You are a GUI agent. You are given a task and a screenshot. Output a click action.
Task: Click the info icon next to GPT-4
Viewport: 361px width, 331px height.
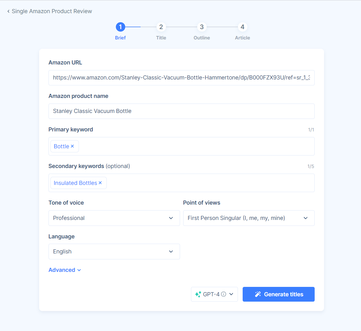[224, 294]
